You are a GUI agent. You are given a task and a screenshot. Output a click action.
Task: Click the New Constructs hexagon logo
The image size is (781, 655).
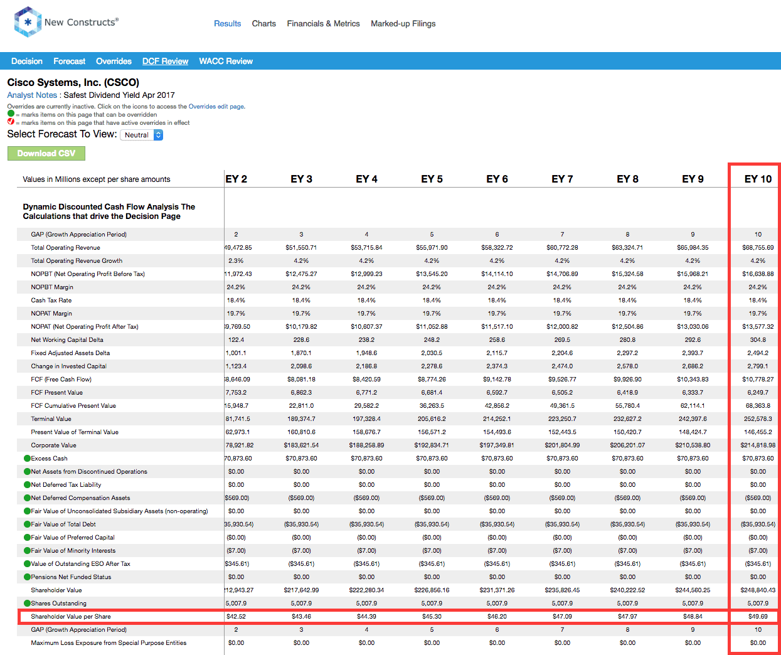[27, 22]
